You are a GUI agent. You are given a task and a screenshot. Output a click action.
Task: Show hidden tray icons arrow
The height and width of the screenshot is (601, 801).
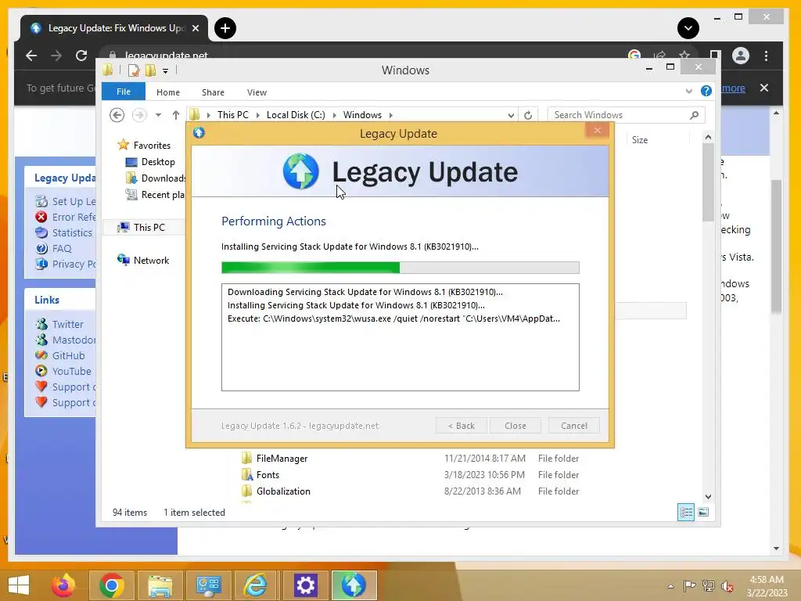point(670,585)
